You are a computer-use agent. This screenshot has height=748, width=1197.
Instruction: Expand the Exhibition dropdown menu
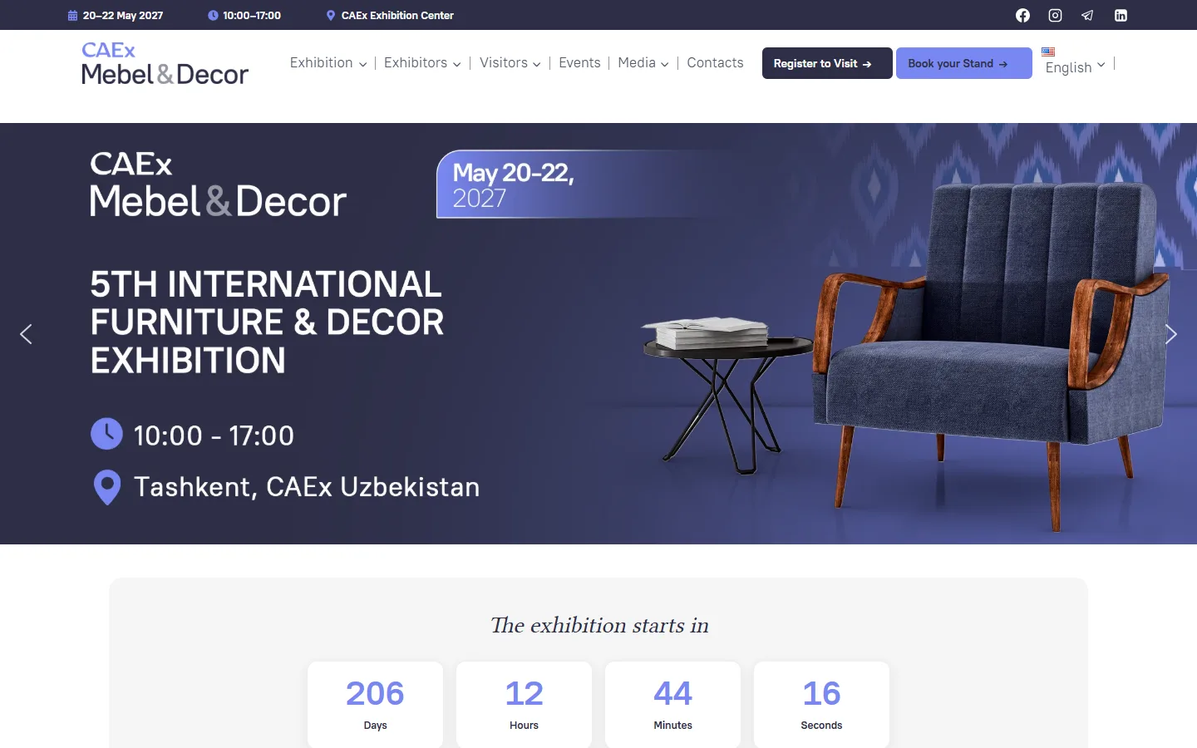[328, 63]
